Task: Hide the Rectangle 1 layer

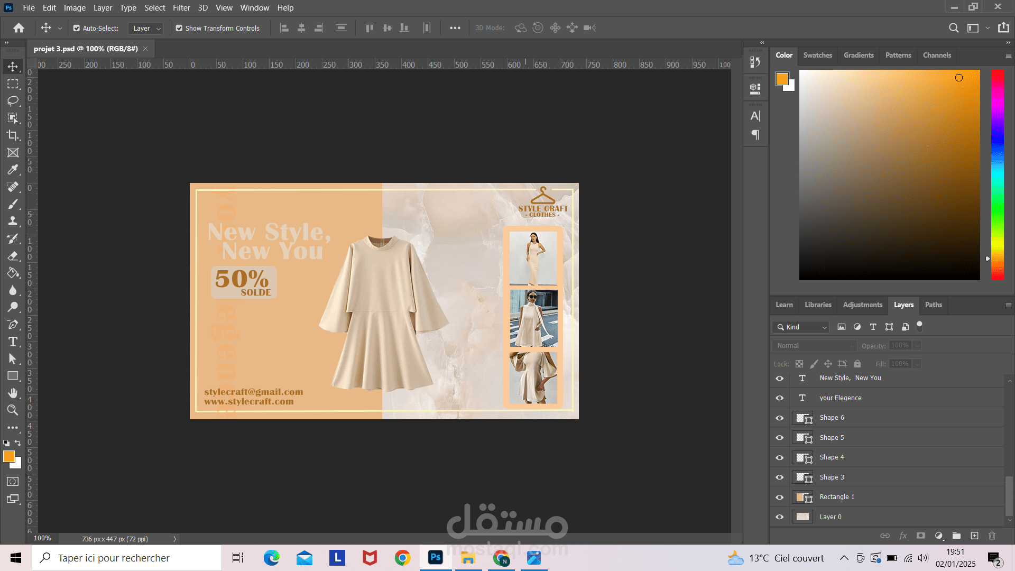Action: point(779,497)
